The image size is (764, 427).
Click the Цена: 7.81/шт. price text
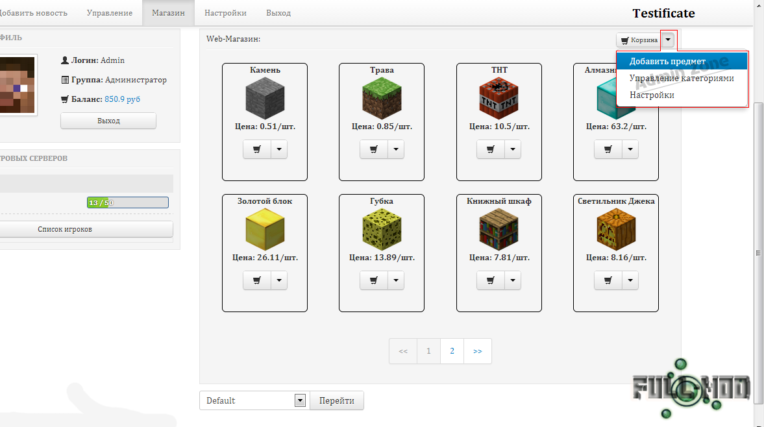[499, 258]
